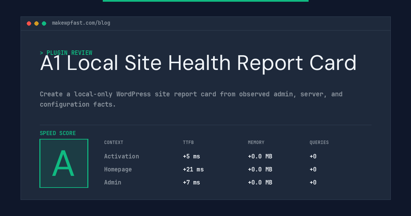Click the '+5 ms' TTFB value
This screenshot has height=216, width=411.
click(191, 156)
